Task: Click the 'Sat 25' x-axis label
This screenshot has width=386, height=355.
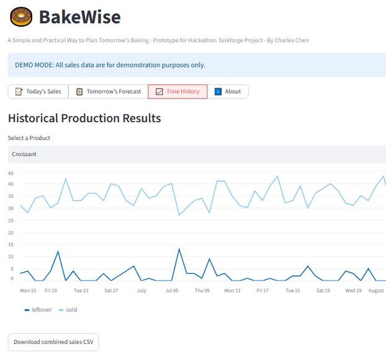Action: 323,291
